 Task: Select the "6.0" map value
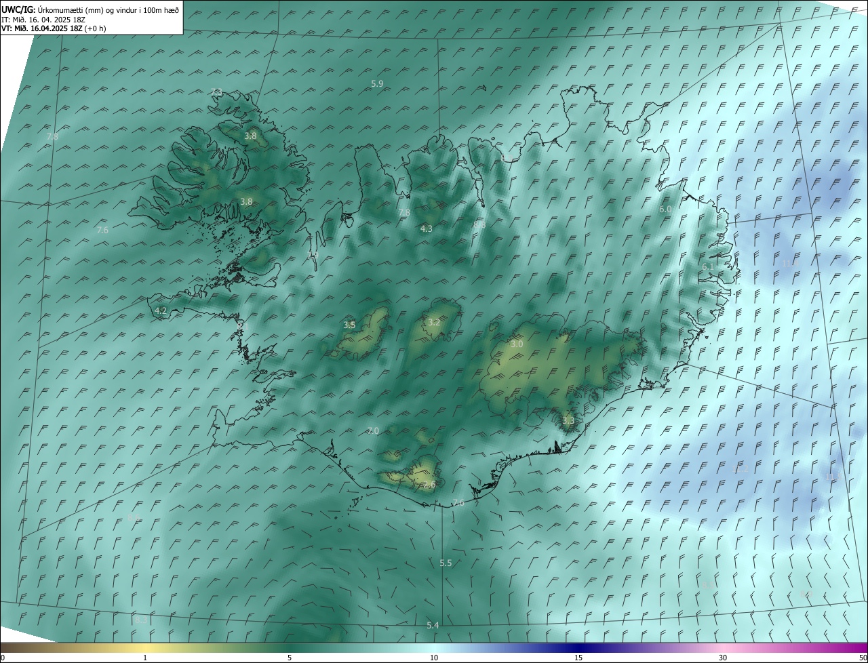click(665, 209)
